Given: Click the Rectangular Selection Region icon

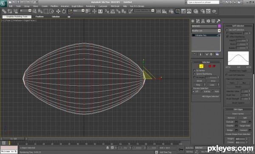Looking at the screenshot, I should 46,11.
